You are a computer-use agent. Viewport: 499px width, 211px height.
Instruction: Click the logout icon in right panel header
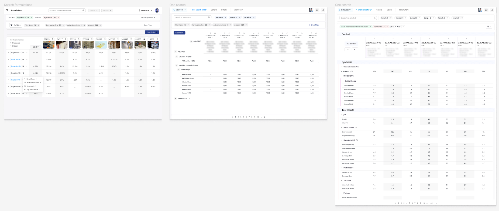tap(492, 10)
